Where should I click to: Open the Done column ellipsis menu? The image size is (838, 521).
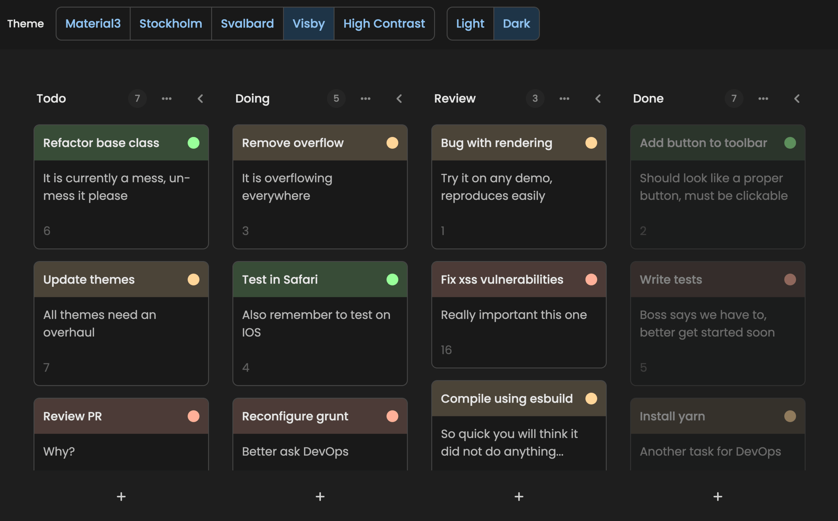click(x=763, y=98)
